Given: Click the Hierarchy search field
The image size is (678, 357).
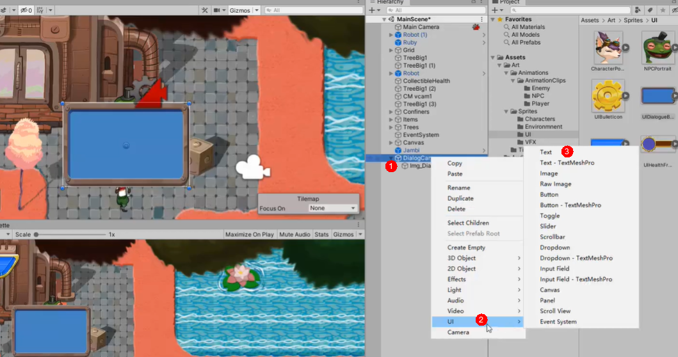Looking at the screenshot, I should 436,10.
